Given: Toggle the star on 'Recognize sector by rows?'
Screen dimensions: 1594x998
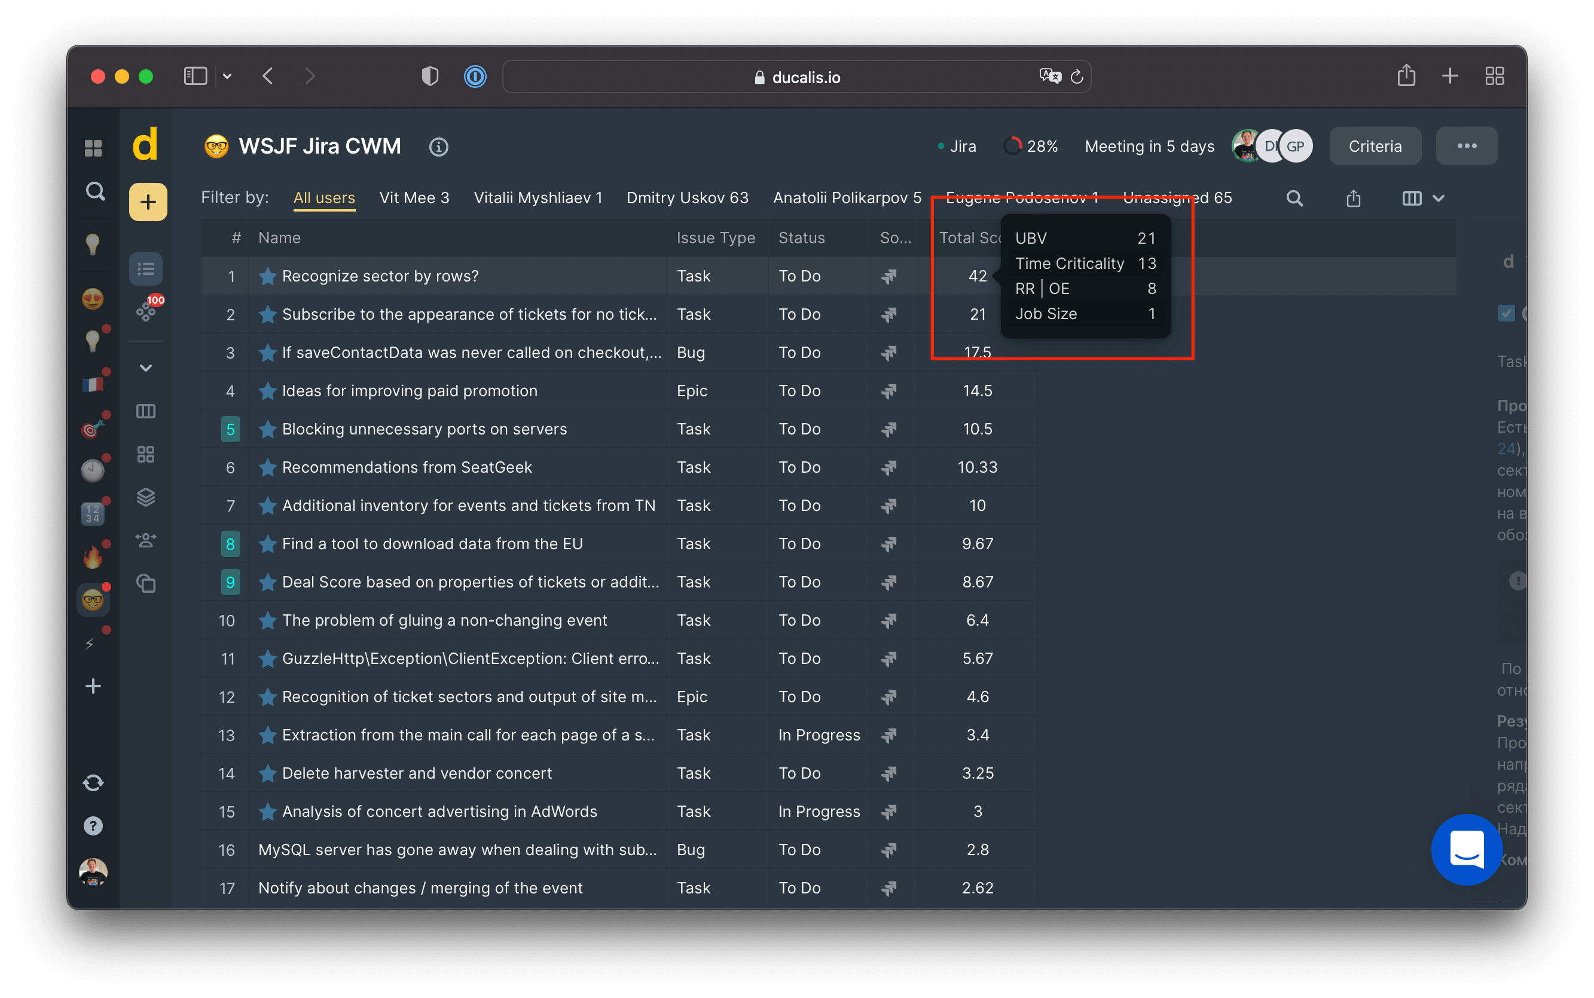Looking at the screenshot, I should click(267, 276).
